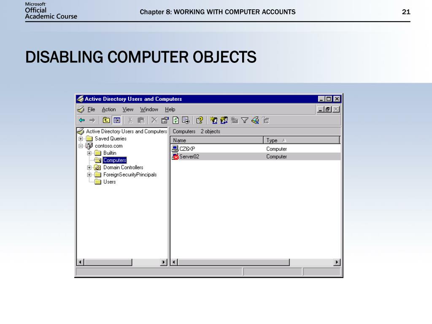432x324 pixels.
Task: Click the Copy toolbar icon
Action: (x=141, y=120)
